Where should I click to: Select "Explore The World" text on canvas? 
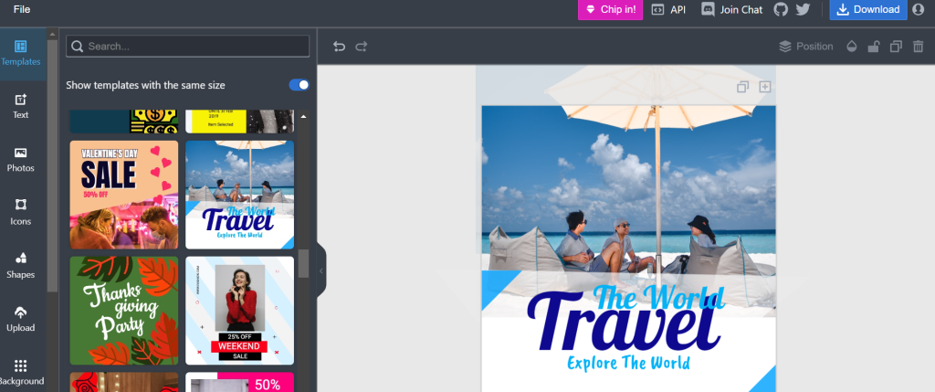[x=628, y=362]
